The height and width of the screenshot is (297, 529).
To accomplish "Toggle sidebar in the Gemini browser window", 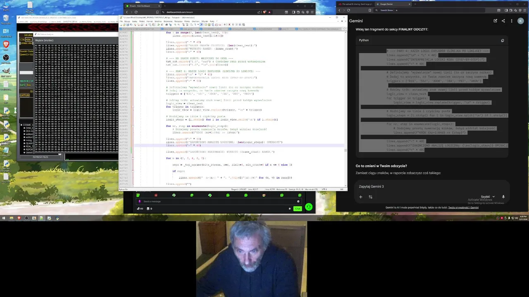I will pyautogui.click(x=506, y=10).
